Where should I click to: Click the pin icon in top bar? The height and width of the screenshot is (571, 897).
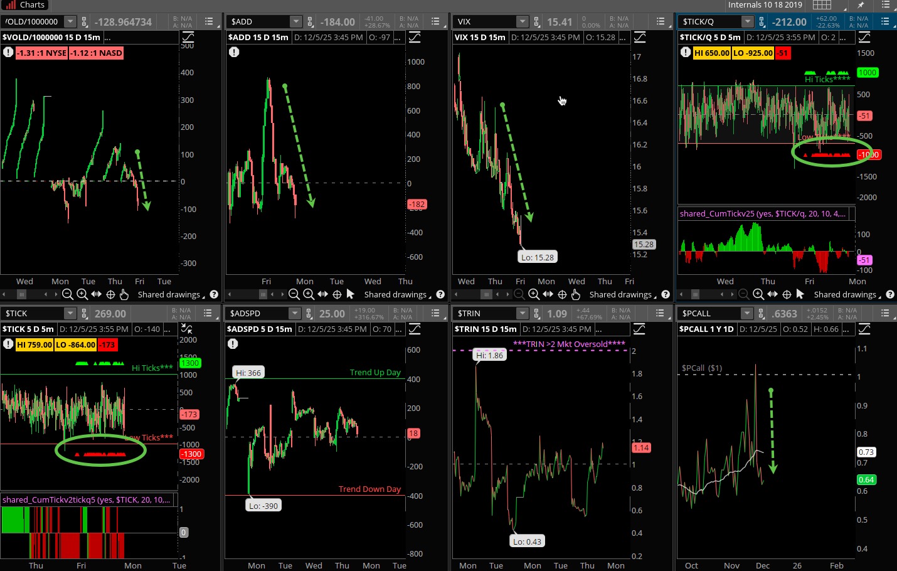click(861, 5)
